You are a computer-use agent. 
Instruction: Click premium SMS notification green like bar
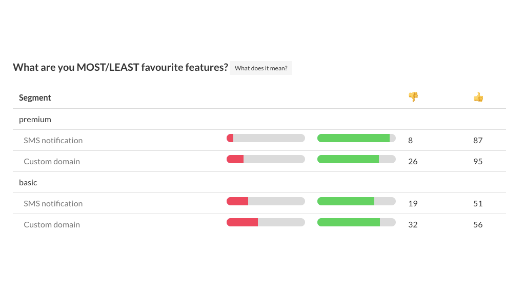(x=353, y=138)
